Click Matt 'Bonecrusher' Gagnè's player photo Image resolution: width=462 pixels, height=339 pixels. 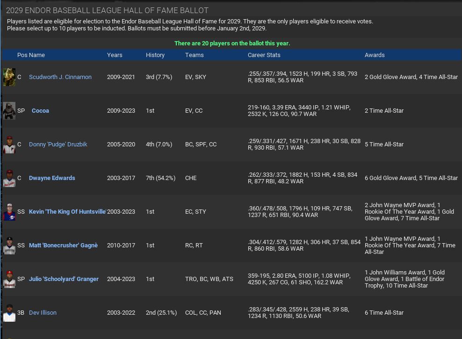9,245
